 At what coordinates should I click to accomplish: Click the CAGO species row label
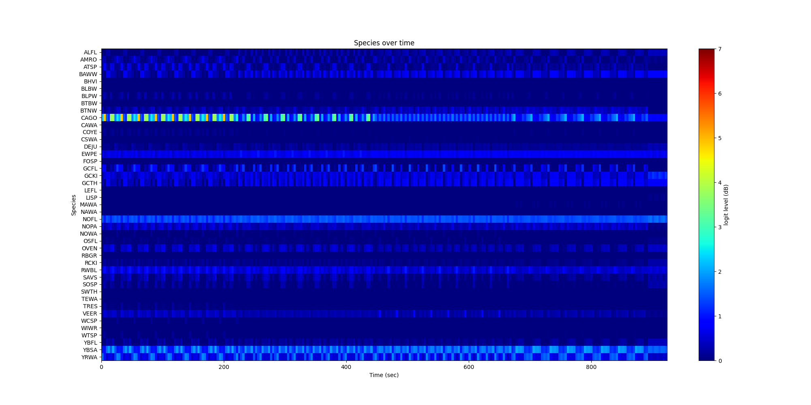pos(89,118)
